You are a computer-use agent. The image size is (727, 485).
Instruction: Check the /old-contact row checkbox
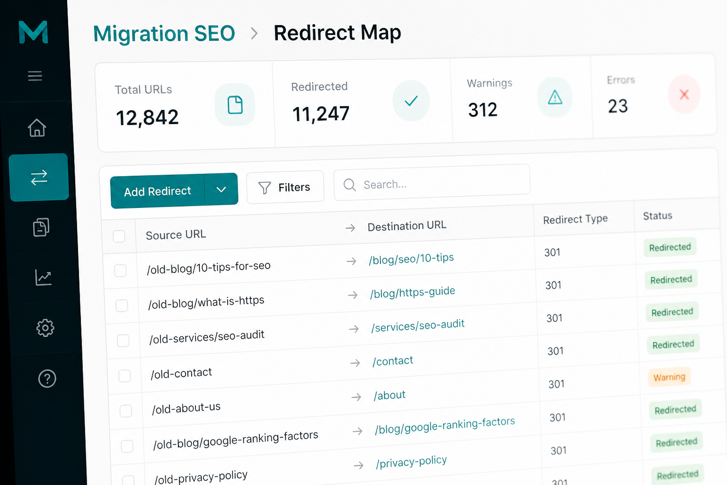124,376
